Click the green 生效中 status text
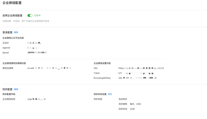Viewport: 207px width, 119px height. [x=38, y=16]
